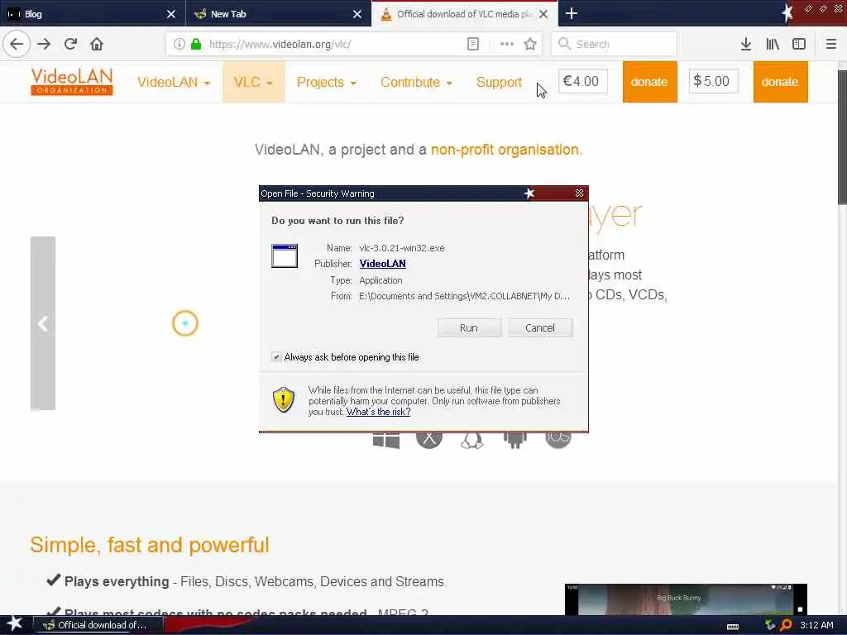Close the Blog tab

click(x=170, y=14)
